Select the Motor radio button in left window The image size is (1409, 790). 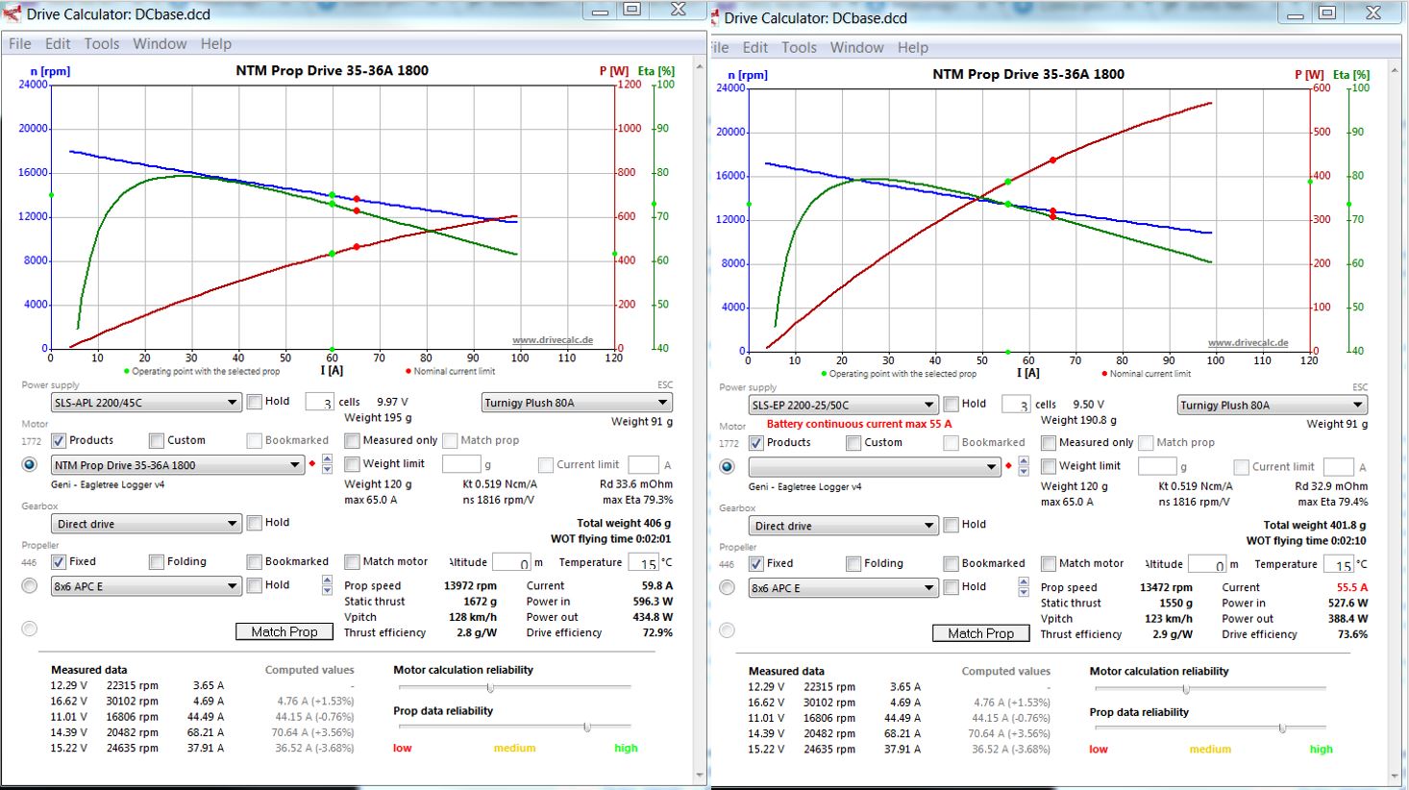pos(30,464)
